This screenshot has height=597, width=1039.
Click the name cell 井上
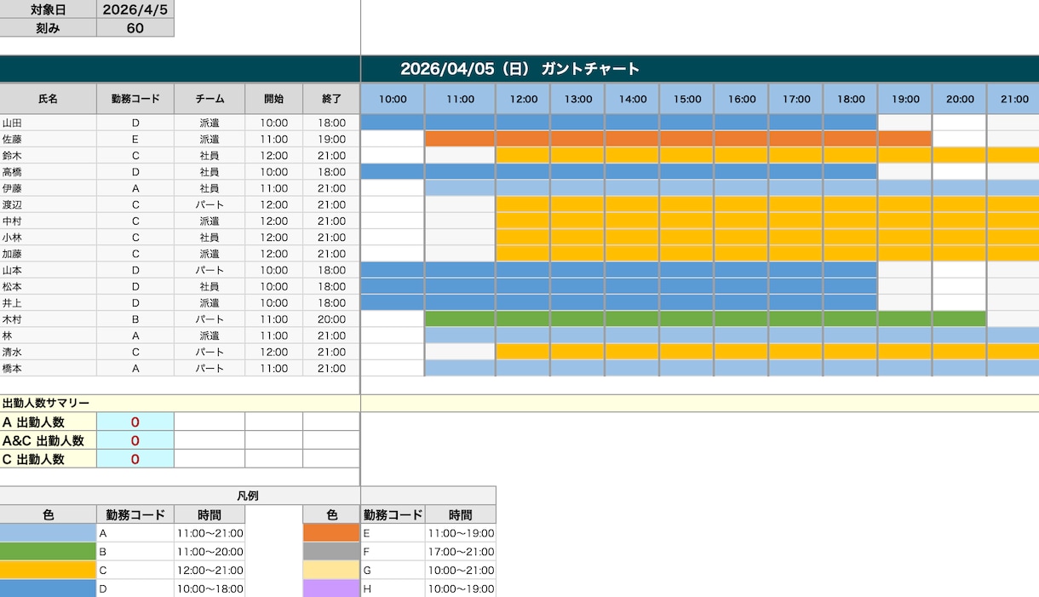pyautogui.click(x=49, y=303)
